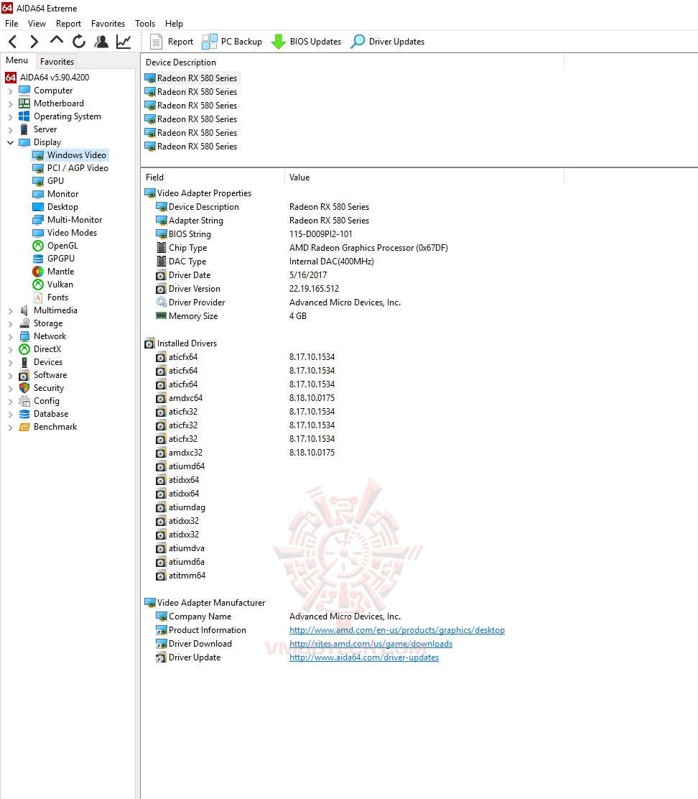Refresh the page with the circular arrow icon
The image size is (698, 799).
(79, 41)
